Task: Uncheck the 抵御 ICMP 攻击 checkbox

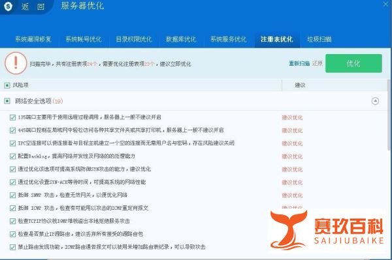Action: [12, 208]
